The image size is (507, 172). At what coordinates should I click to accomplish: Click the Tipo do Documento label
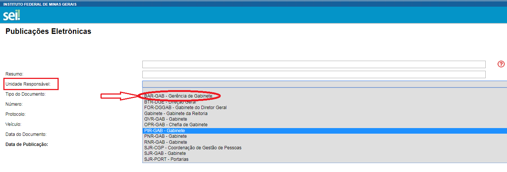pos(25,94)
